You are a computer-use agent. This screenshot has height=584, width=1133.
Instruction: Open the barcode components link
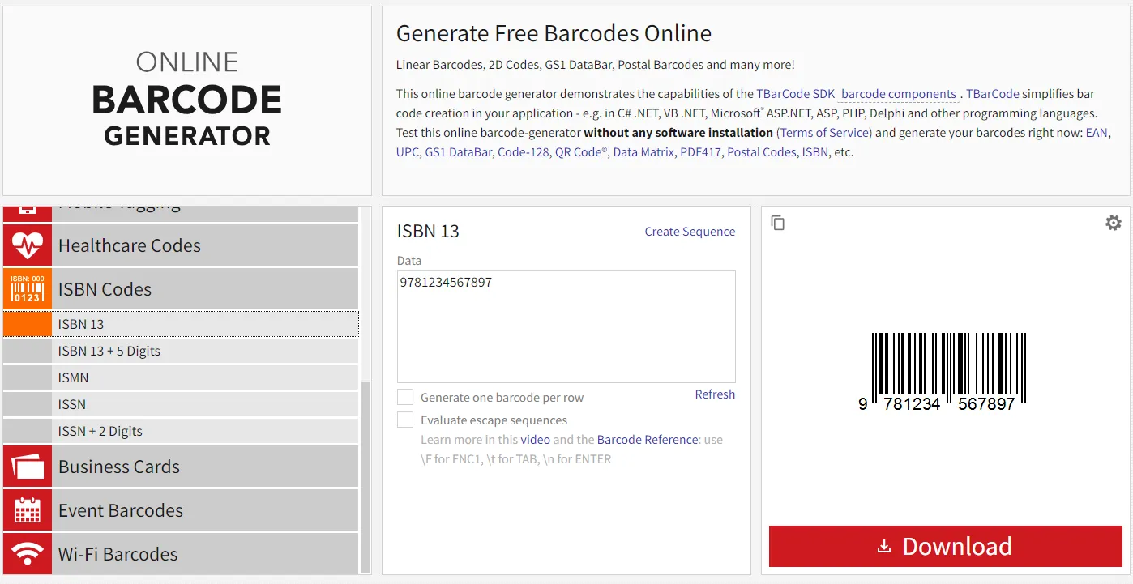tap(899, 94)
